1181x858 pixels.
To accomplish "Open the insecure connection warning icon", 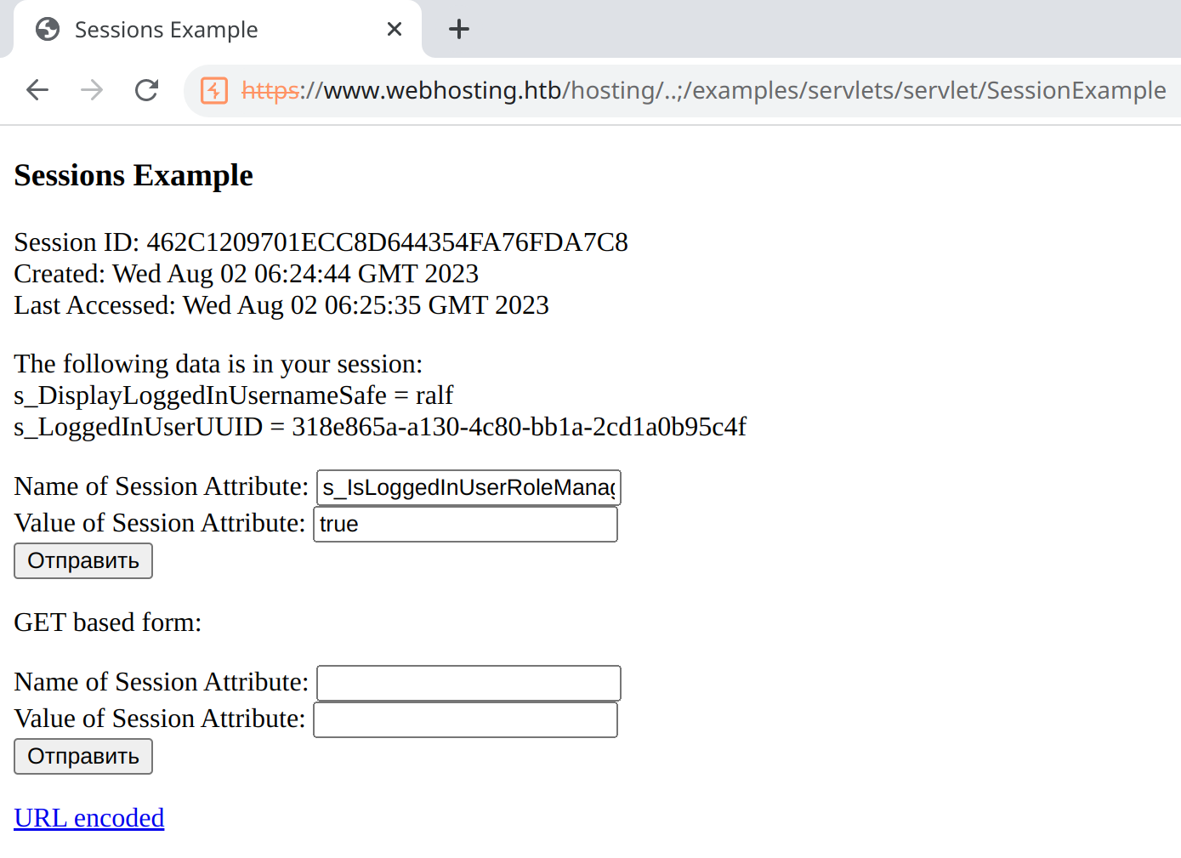I will (214, 90).
